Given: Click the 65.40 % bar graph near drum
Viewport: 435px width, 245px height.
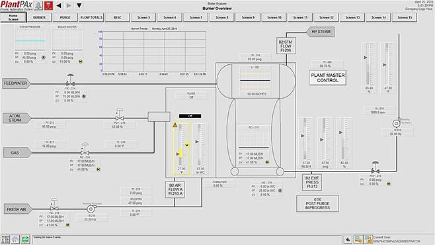Looking at the screenshot, I should tap(344, 143).
